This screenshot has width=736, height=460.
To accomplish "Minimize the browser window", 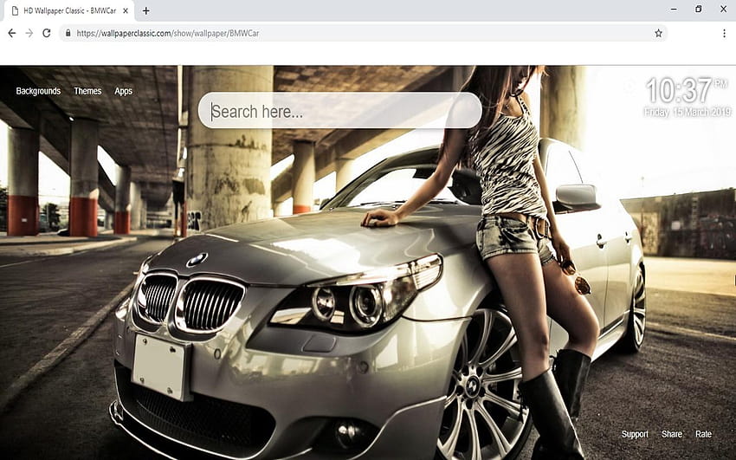I will click(674, 9).
